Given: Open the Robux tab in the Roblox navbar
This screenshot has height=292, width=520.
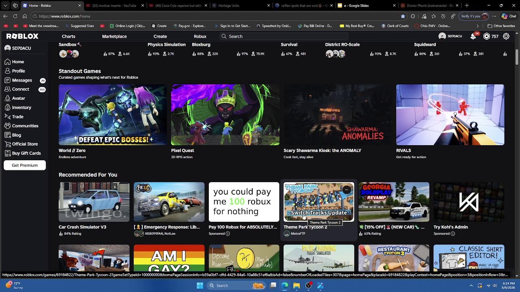Looking at the screenshot, I should (200, 36).
